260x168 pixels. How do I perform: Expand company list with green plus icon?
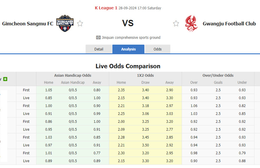click(x=5, y=79)
